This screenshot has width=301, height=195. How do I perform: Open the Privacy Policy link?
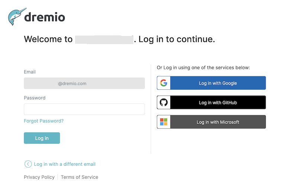39,177
